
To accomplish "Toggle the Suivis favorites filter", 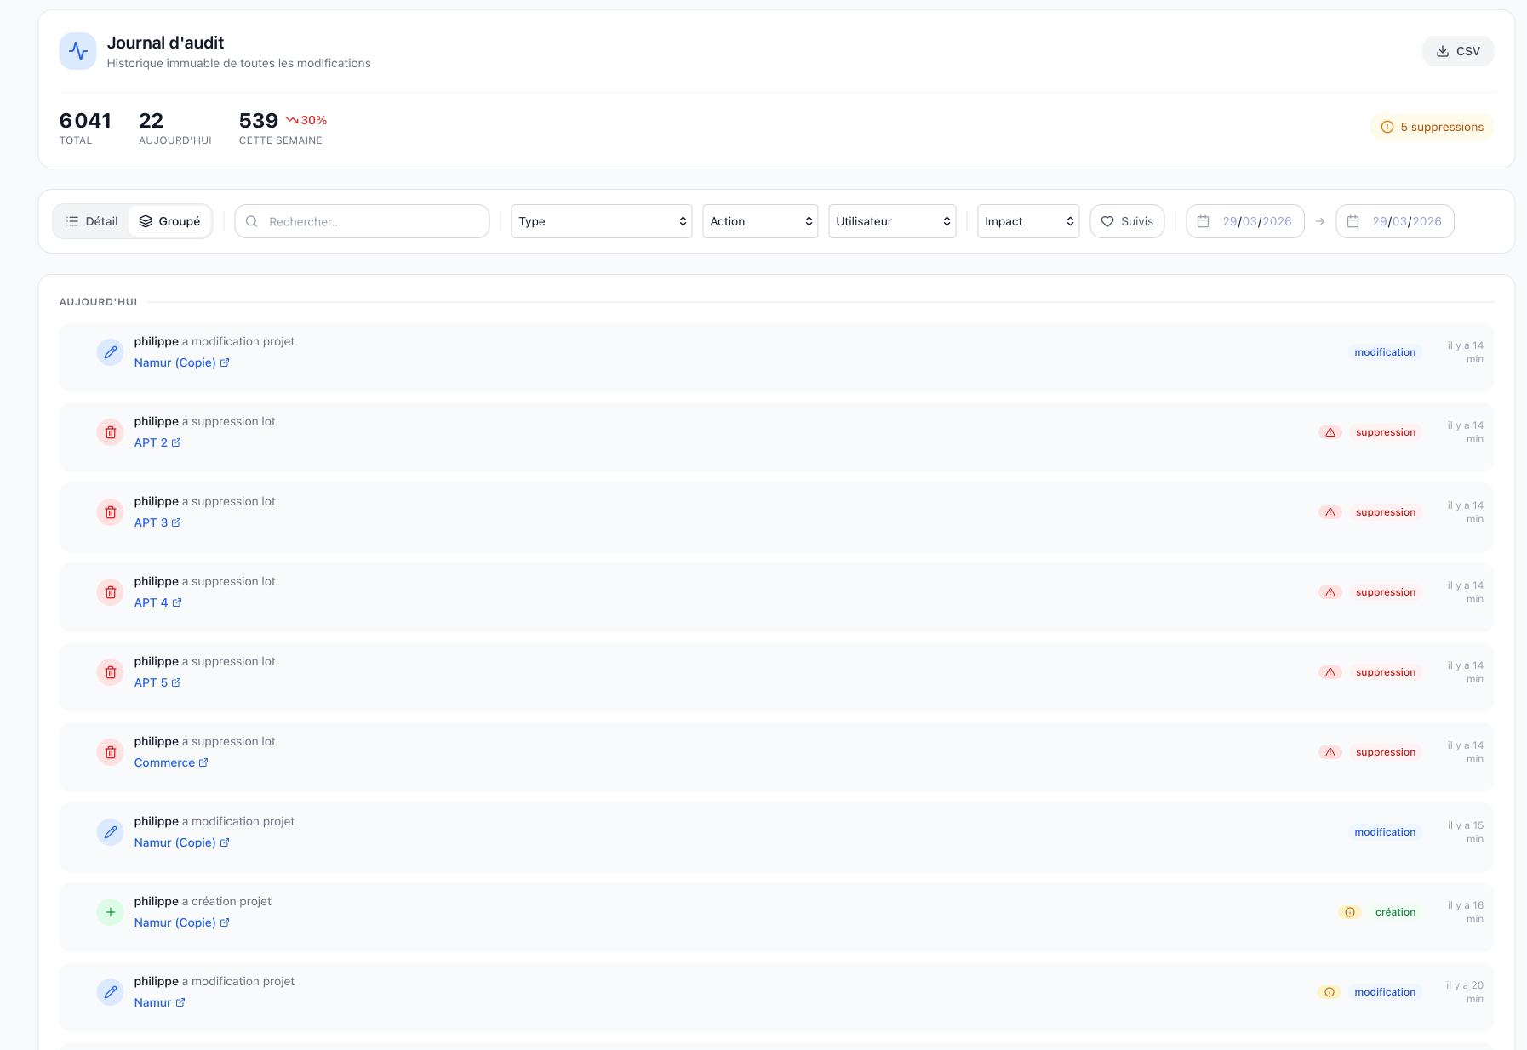I will coord(1126,221).
